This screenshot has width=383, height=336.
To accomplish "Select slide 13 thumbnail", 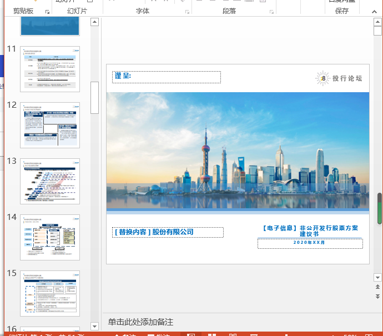I will tap(50, 181).
